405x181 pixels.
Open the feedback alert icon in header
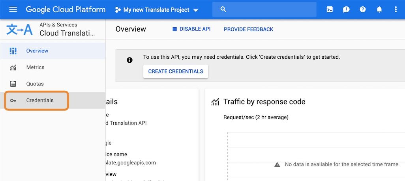[x=346, y=9]
